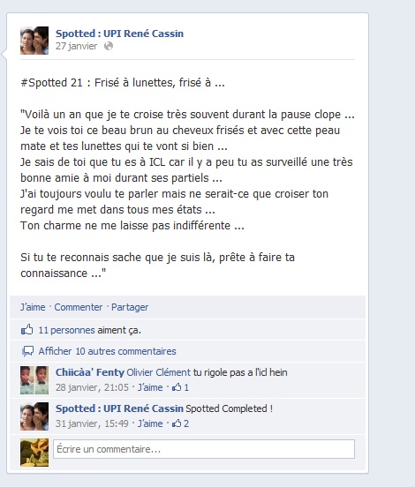Click your own avatar beside the comment box

pyautogui.click(x=34, y=453)
